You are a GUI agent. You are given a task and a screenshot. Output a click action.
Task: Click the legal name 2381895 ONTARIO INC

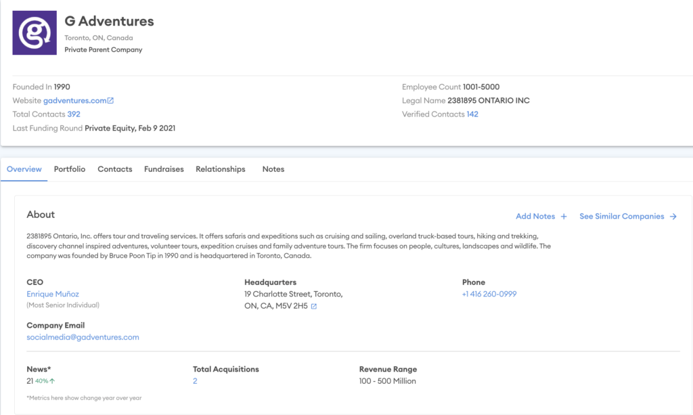tap(489, 100)
